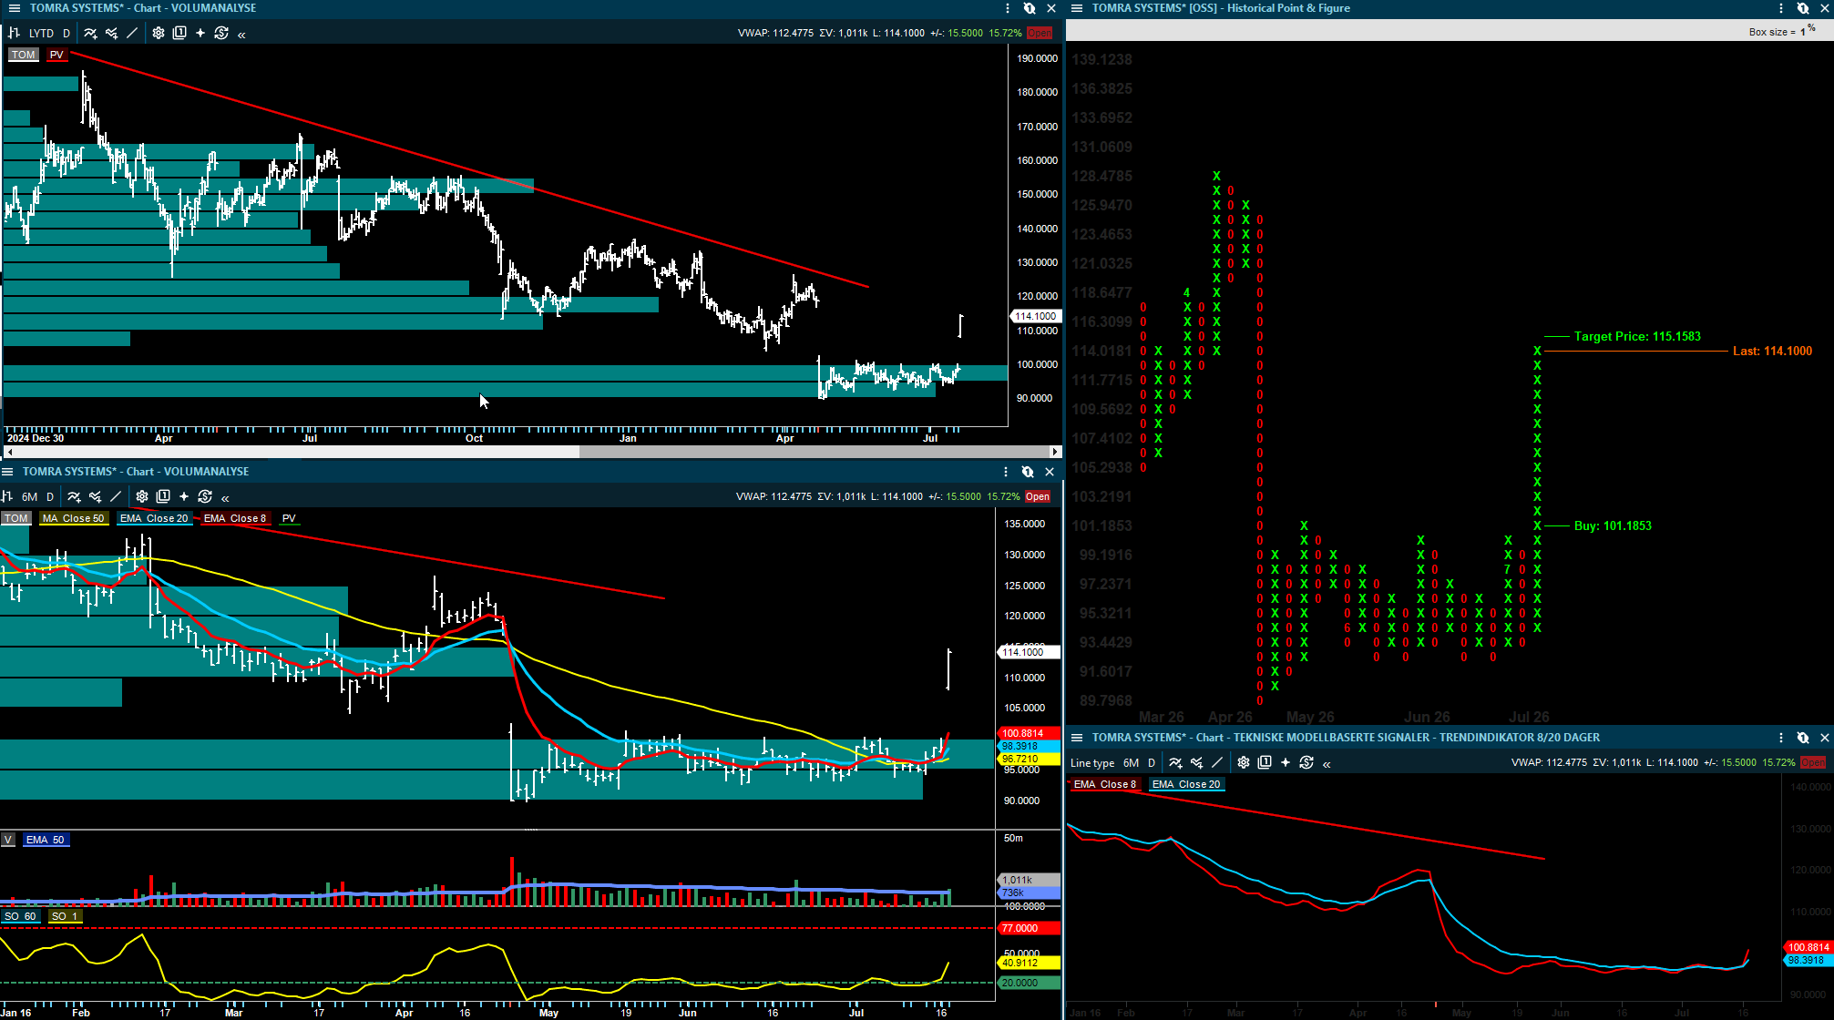Click the SO 60 oscillator color label

coord(20,916)
